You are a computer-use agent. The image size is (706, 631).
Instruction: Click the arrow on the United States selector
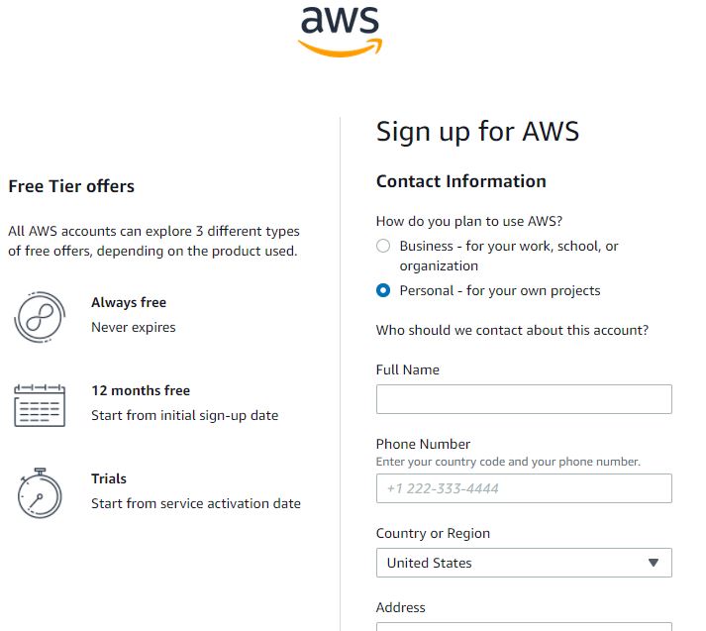pyautogui.click(x=653, y=563)
